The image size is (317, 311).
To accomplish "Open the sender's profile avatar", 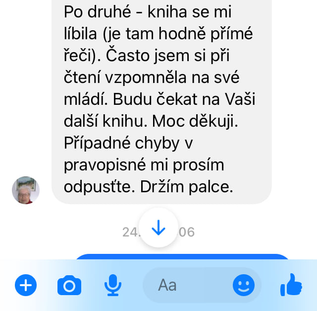I will pyautogui.click(x=26, y=190).
